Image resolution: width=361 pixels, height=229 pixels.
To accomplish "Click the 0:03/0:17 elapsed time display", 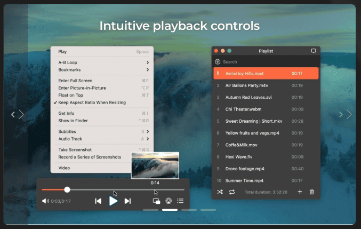I will tap(61, 201).
